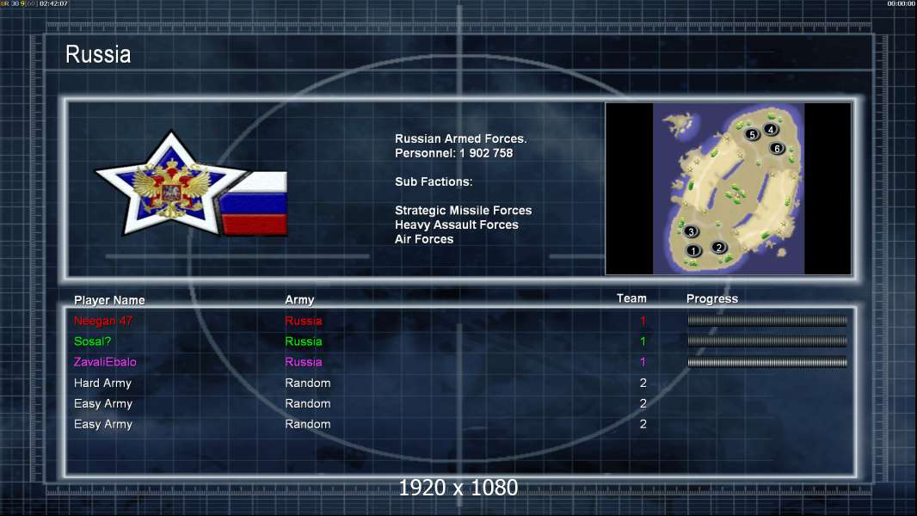Screen dimensions: 917x516
Task: Select start position 6 on the map
Action: point(778,149)
